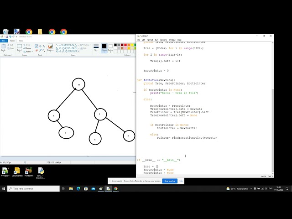The image size is (292, 219).
Task: Select Colour 1 button in Paint
Action: (x=104, y=48)
